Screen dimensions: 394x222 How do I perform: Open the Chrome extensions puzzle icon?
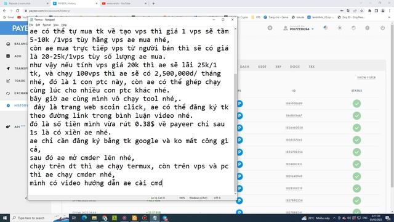[369, 11]
